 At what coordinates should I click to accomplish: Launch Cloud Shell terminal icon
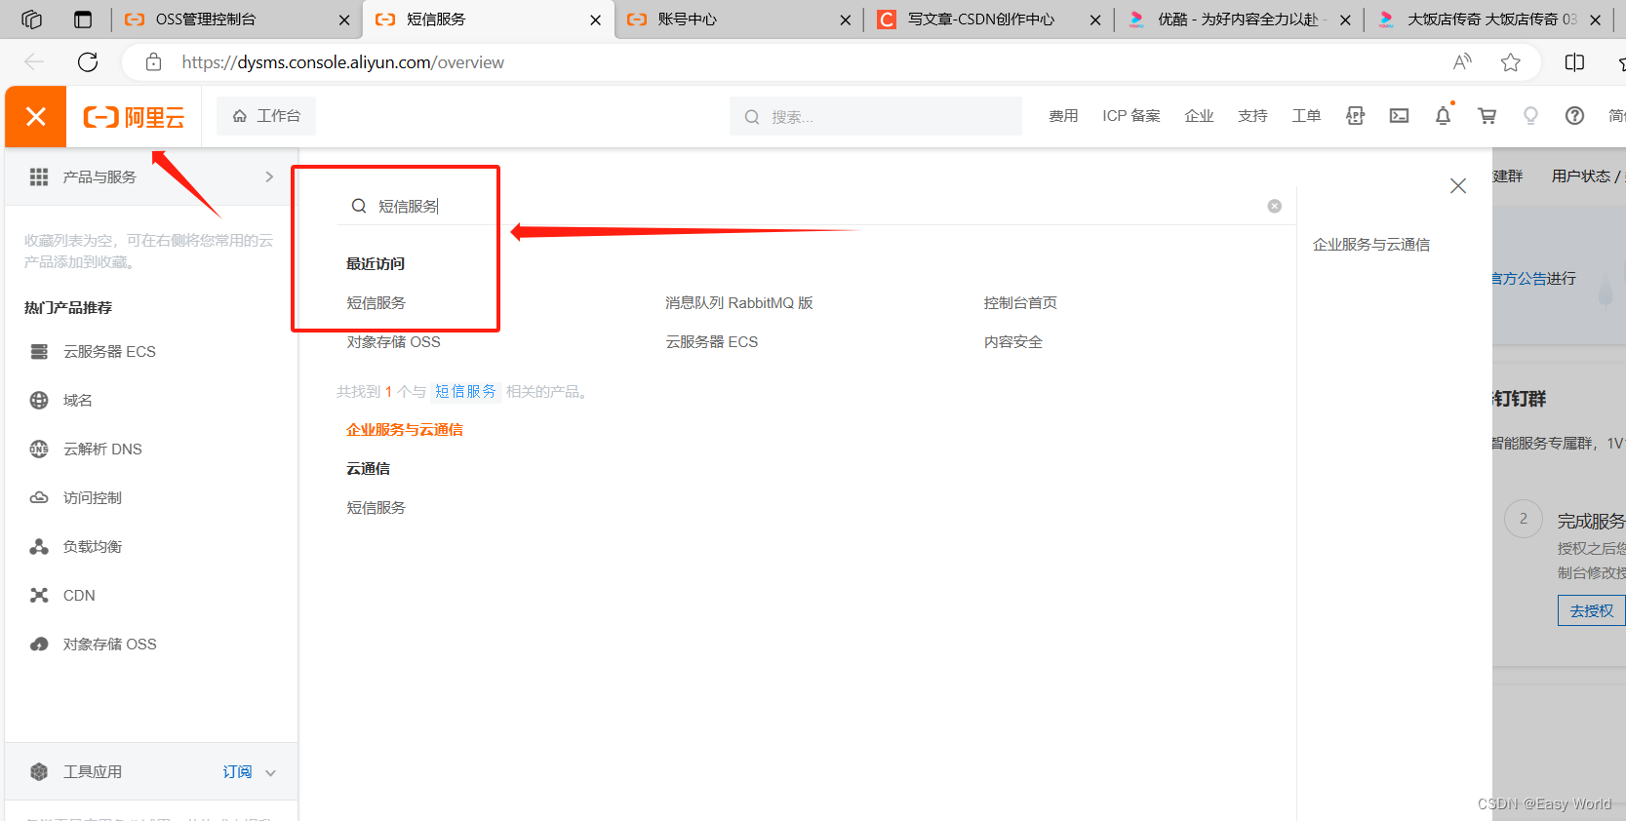point(1399,116)
